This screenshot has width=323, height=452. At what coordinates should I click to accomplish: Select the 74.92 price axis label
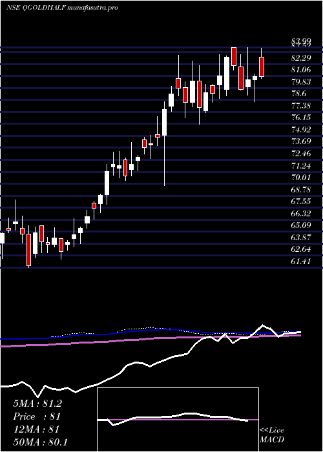pyautogui.click(x=301, y=129)
